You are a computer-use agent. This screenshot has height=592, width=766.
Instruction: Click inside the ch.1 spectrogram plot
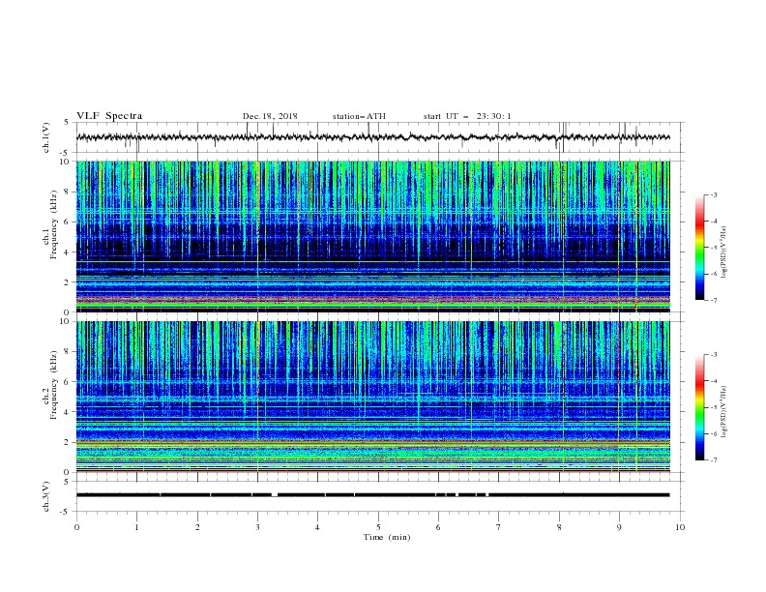[x=373, y=236]
